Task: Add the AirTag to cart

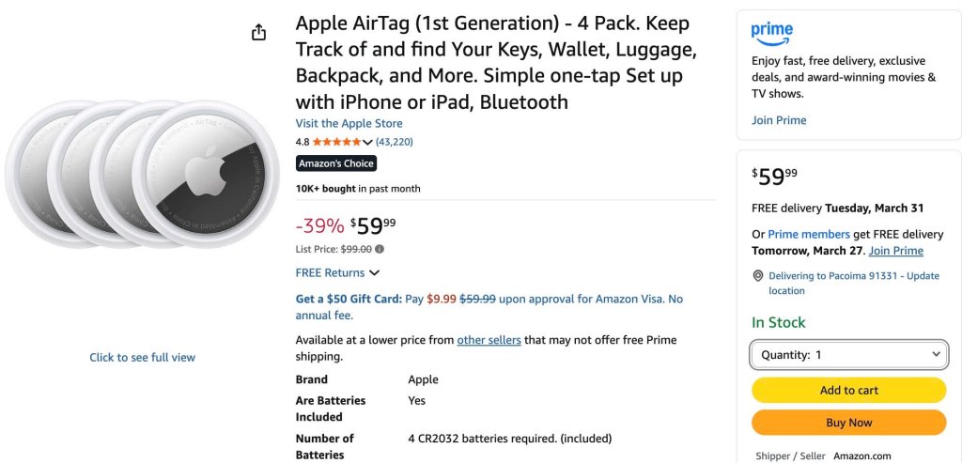Action: [x=849, y=390]
